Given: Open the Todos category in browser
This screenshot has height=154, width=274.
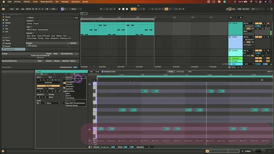Looking at the screenshot, I should (8, 40).
